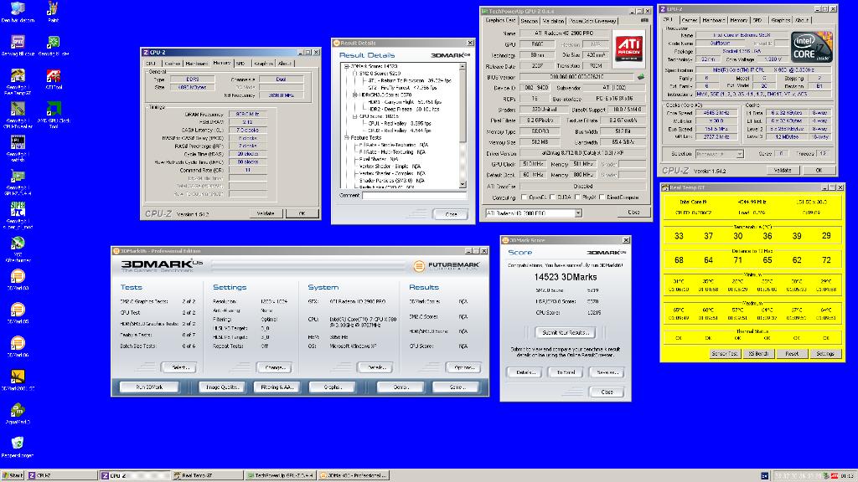Toggle the PhysX checkbox in GPU-Z
858x482 pixels.
click(x=577, y=197)
